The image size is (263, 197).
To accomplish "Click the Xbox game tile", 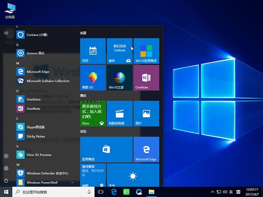I will (93, 113).
